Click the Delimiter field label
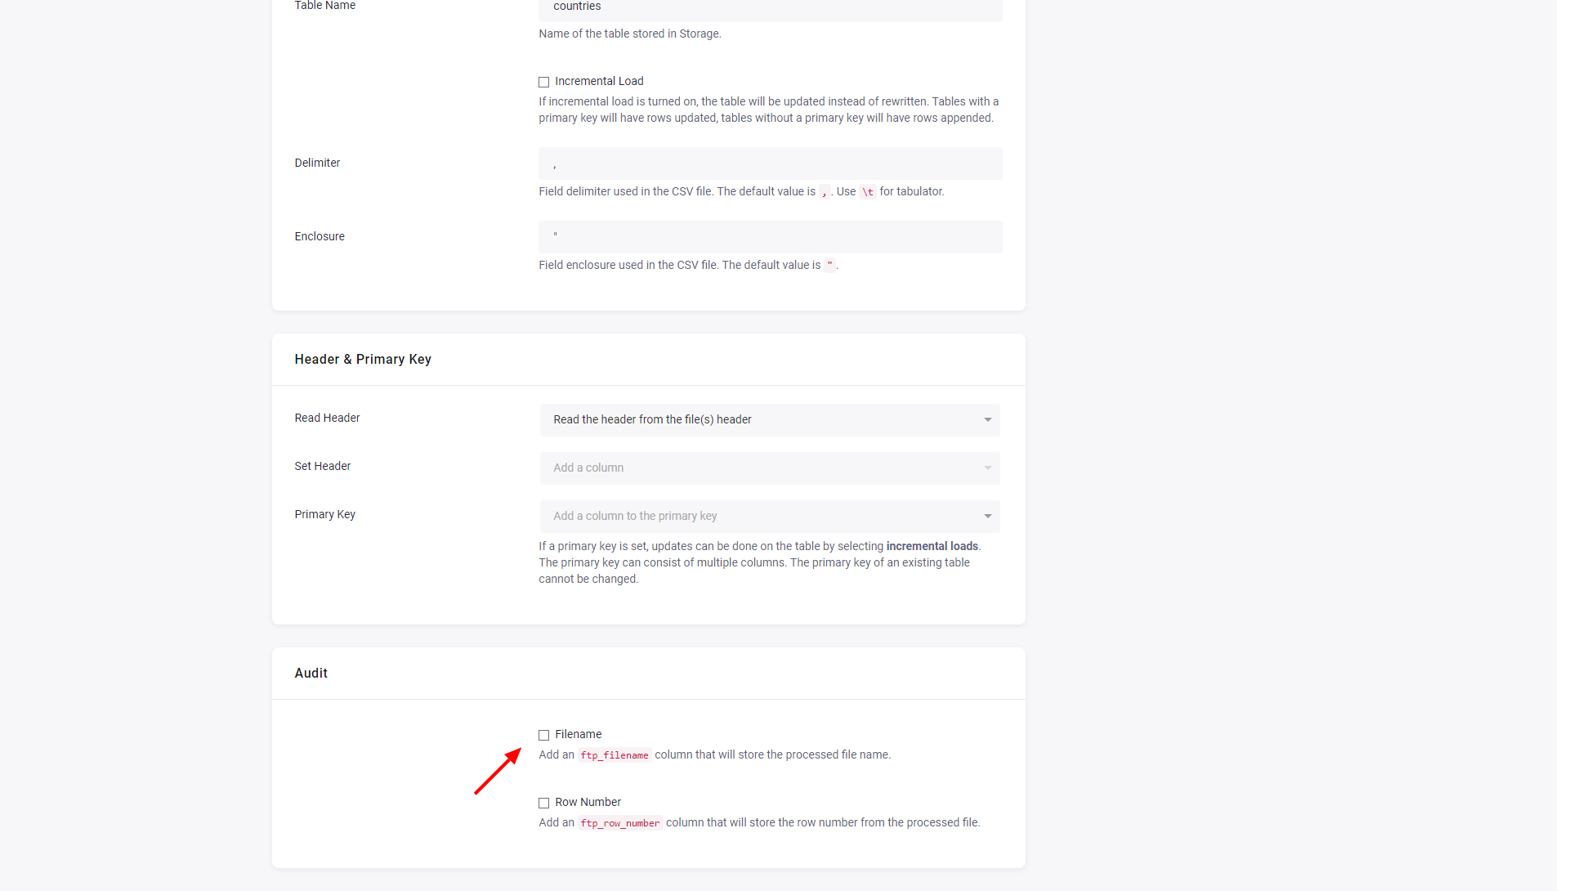The image size is (1569, 891). (x=317, y=163)
